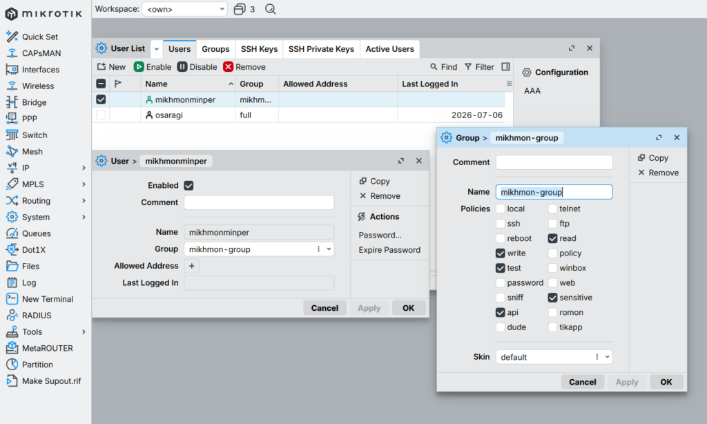Toggle the side panel layout icon
This screenshot has width=707, height=424.
tap(505, 67)
